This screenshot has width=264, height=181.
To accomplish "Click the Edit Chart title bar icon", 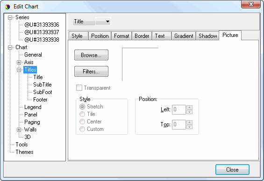I will (7, 7).
